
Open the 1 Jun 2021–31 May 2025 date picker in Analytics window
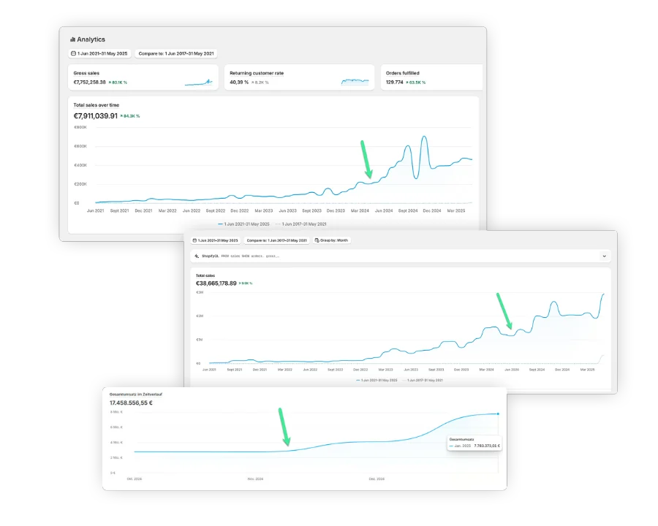tap(99, 53)
